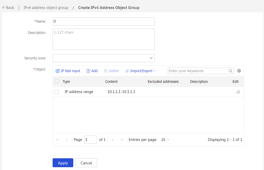Click the Cancel button

[x=86, y=163]
